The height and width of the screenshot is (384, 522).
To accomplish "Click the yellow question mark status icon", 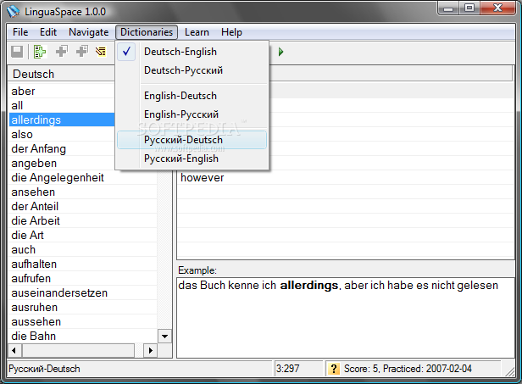I will [x=334, y=369].
